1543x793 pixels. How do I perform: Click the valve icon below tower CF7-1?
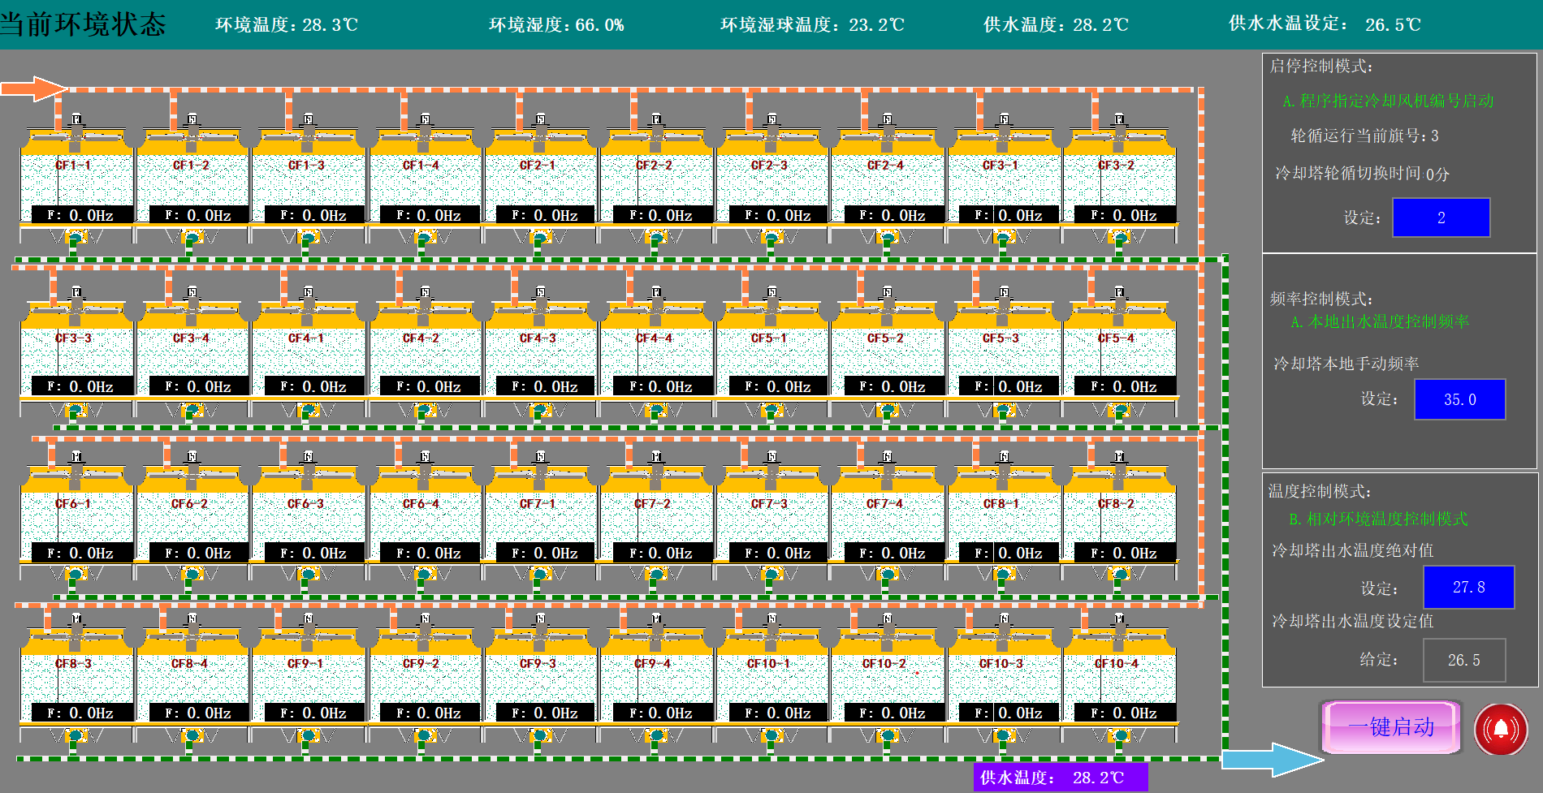(x=539, y=575)
